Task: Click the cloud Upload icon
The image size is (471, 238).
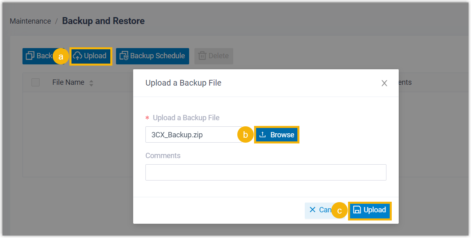Action: 78,56
